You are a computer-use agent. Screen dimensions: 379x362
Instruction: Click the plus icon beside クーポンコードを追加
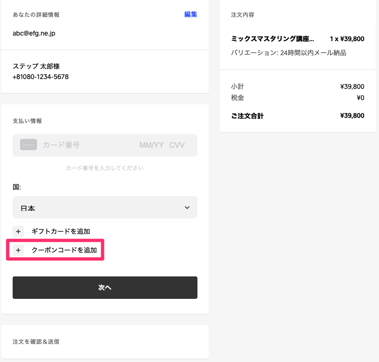[x=18, y=250]
